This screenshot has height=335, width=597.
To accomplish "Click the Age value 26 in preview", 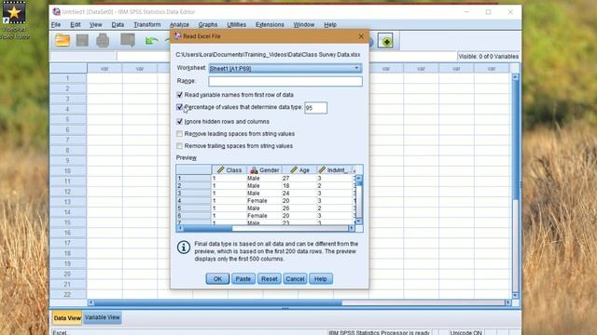I will click(286, 208).
